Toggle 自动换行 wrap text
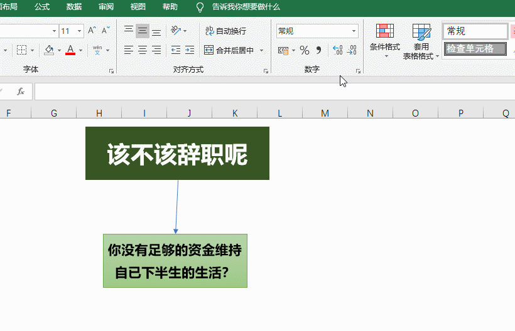Viewport: 515px width, 331px height. [x=225, y=31]
